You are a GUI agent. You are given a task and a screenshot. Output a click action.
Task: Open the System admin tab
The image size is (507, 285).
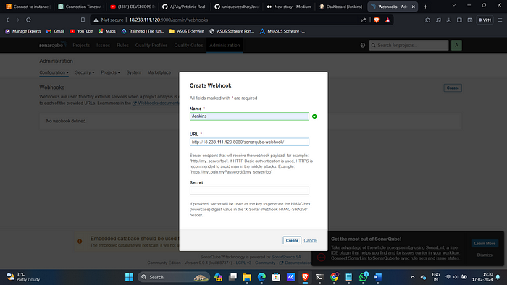(x=133, y=72)
